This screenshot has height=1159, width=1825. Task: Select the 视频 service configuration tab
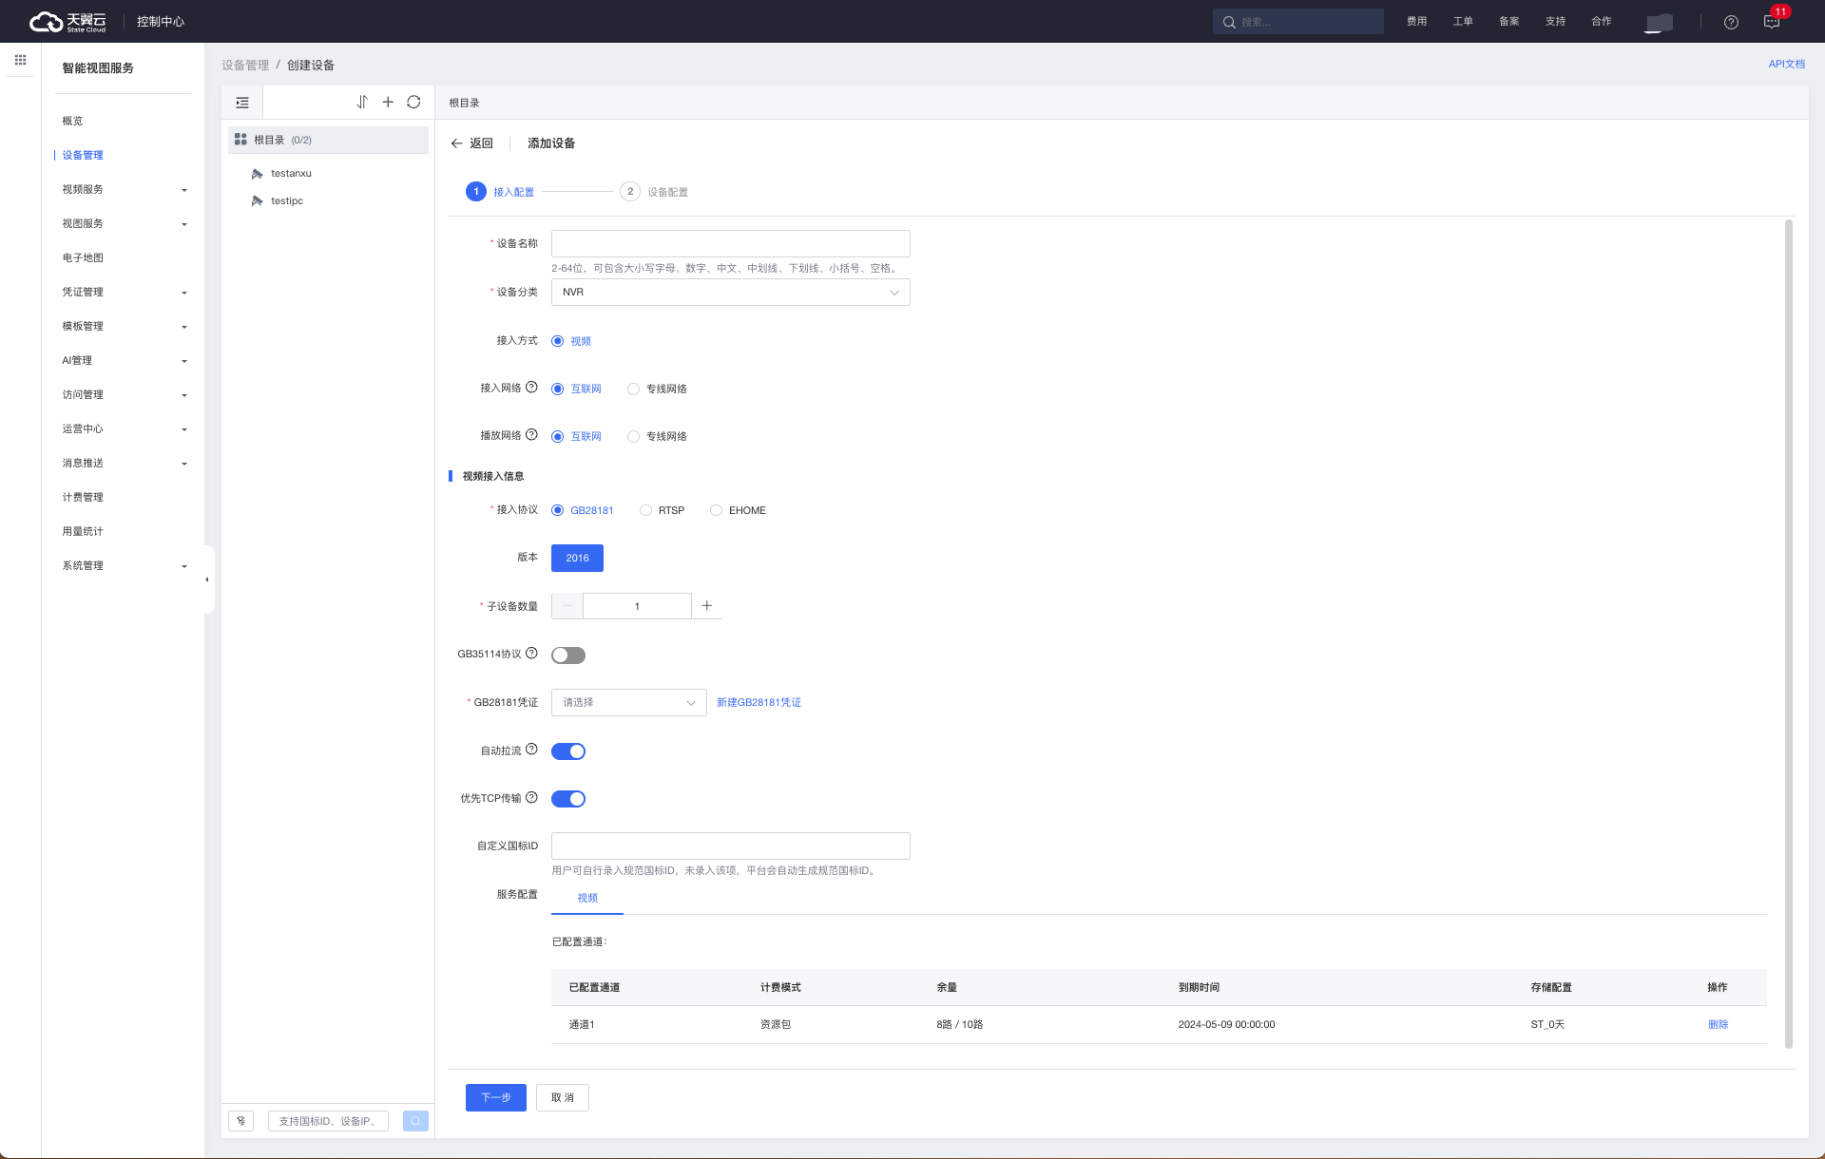point(587,898)
